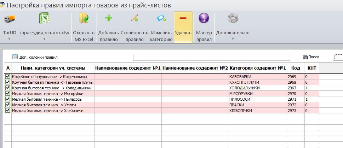
Task: Sort by the Код column header
Action: pyautogui.click(x=296, y=68)
